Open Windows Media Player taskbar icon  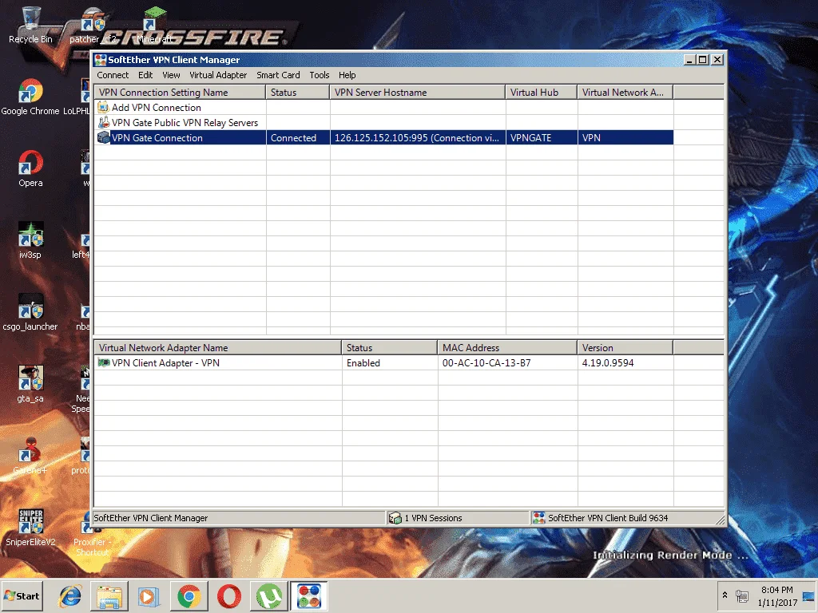click(x=149, y=596)
